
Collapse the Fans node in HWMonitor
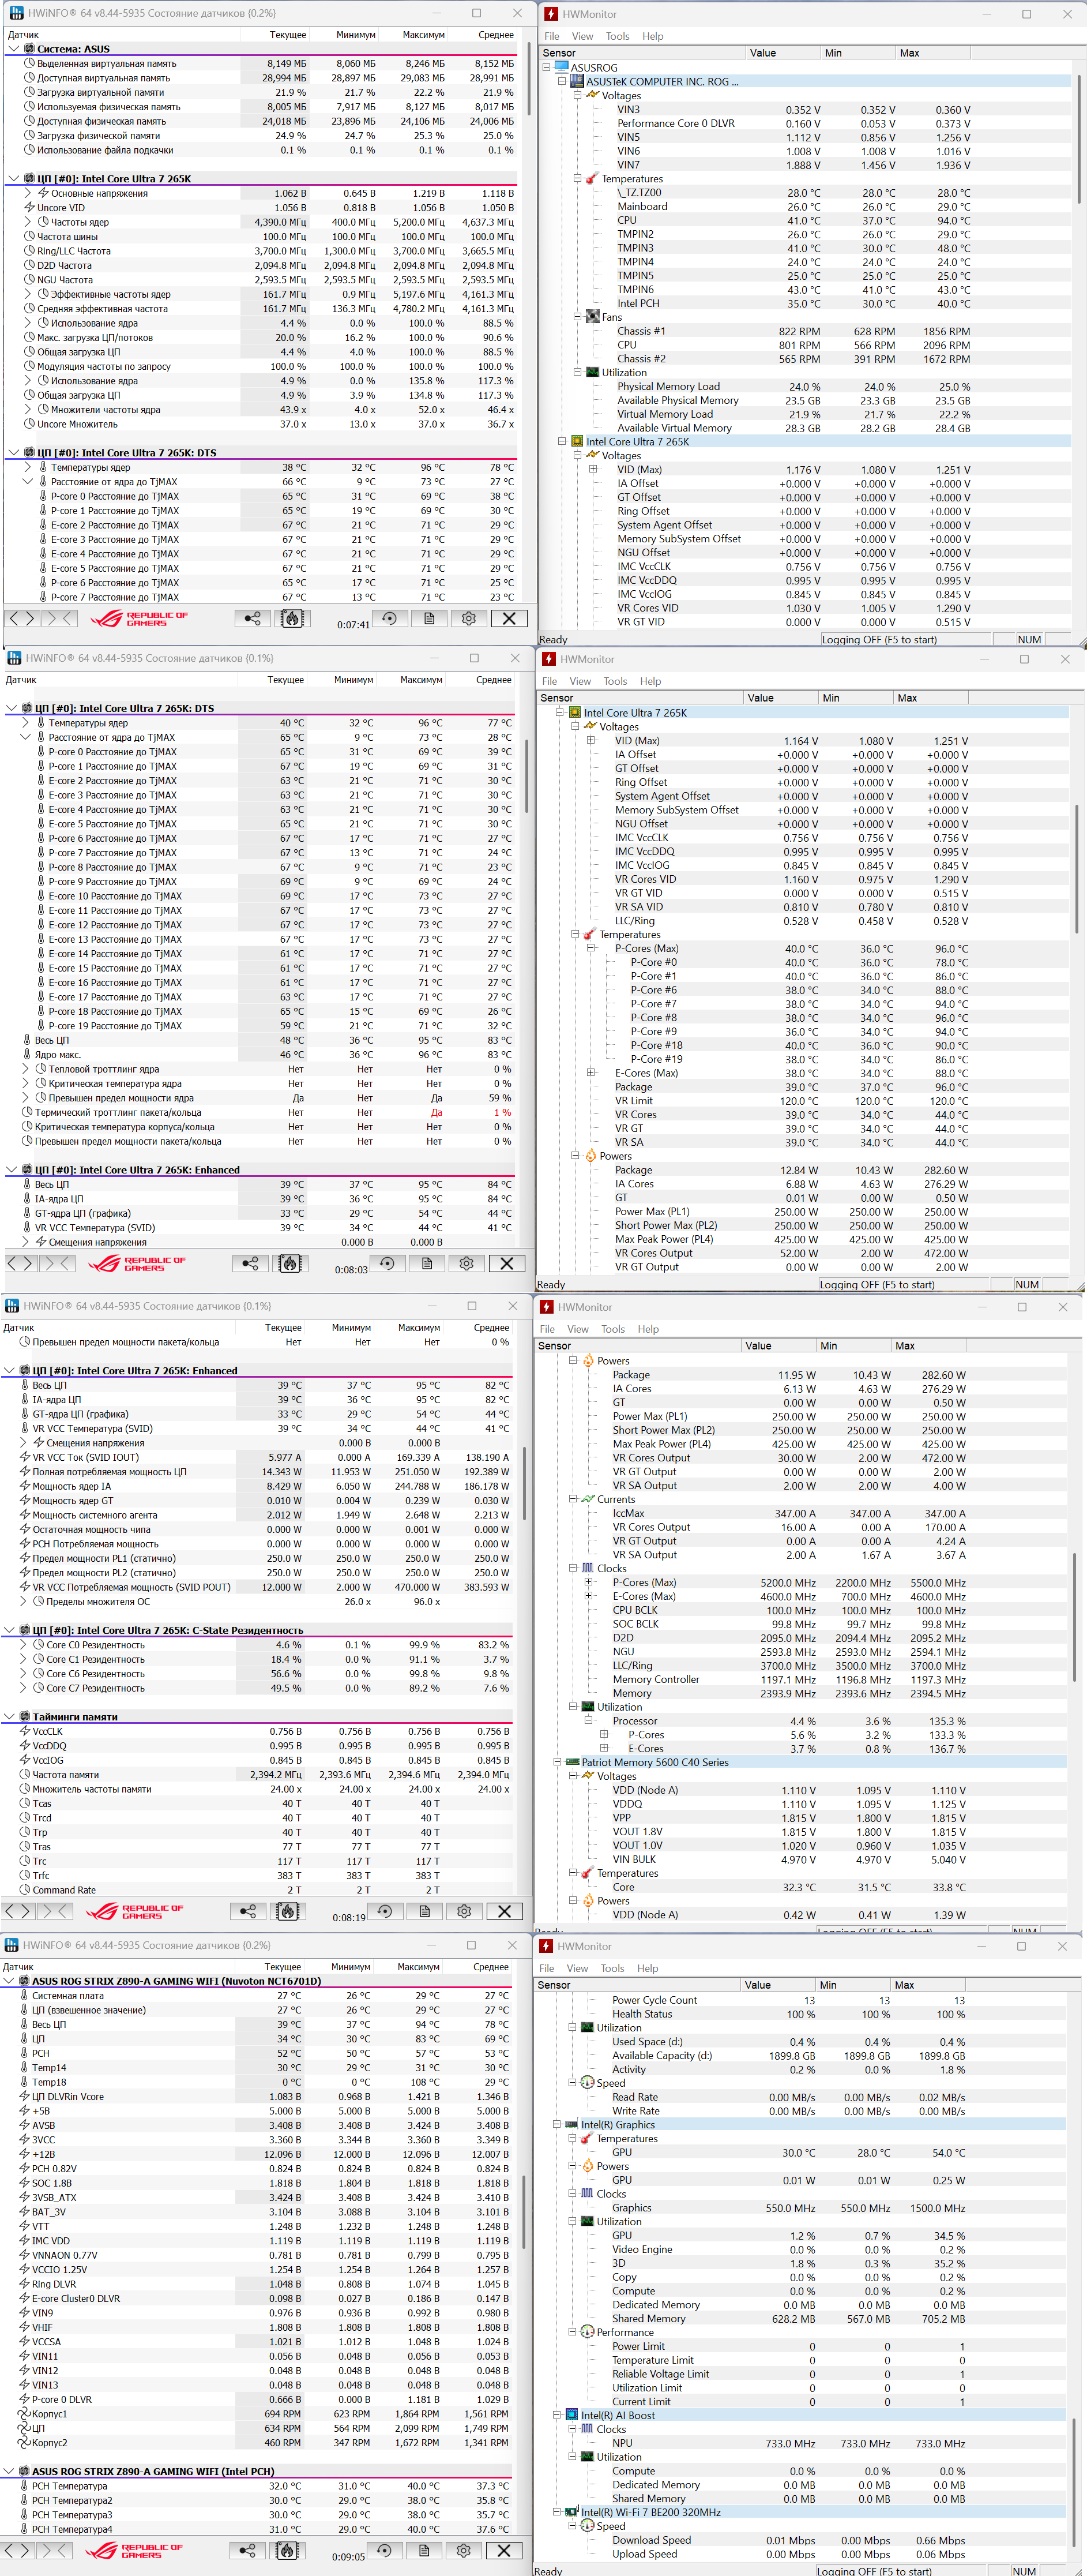577,317
